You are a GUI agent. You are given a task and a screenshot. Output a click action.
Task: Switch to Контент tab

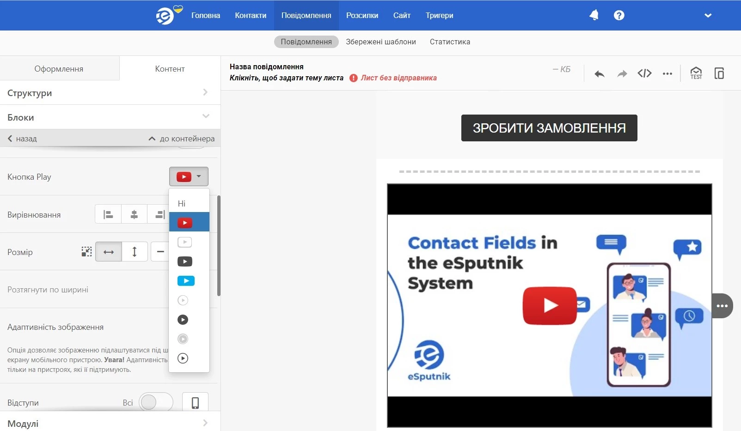(x=170, y=69)
